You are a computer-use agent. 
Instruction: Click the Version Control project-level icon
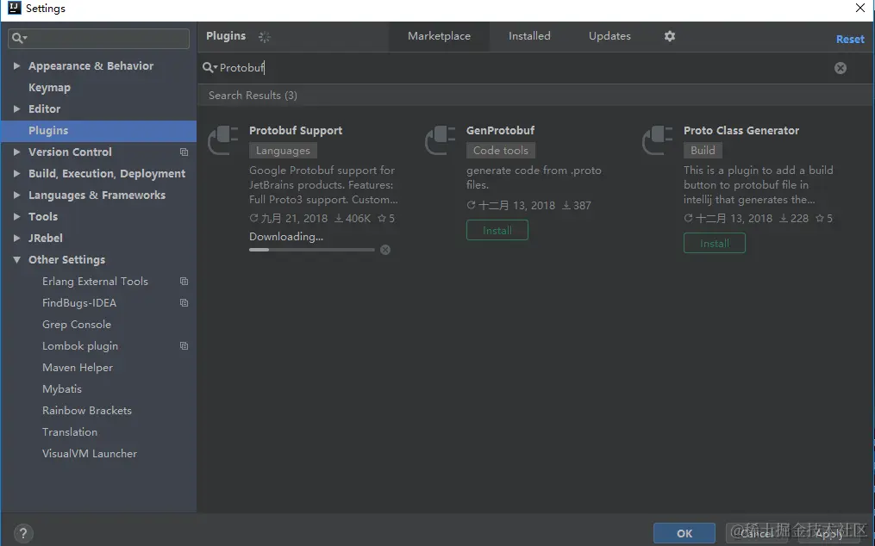[x=184, y=152]
